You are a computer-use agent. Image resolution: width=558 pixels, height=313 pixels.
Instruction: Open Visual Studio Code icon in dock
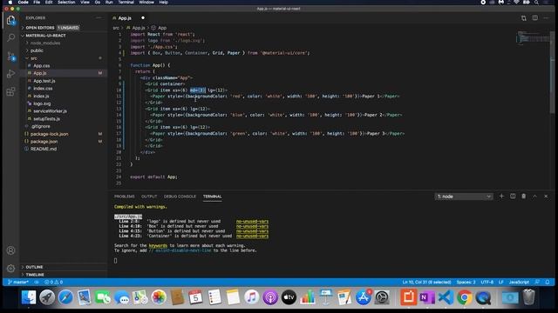tap(446, 297)
